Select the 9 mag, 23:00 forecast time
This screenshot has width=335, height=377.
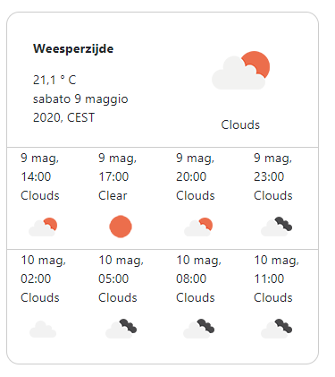(x=273, y=167)
